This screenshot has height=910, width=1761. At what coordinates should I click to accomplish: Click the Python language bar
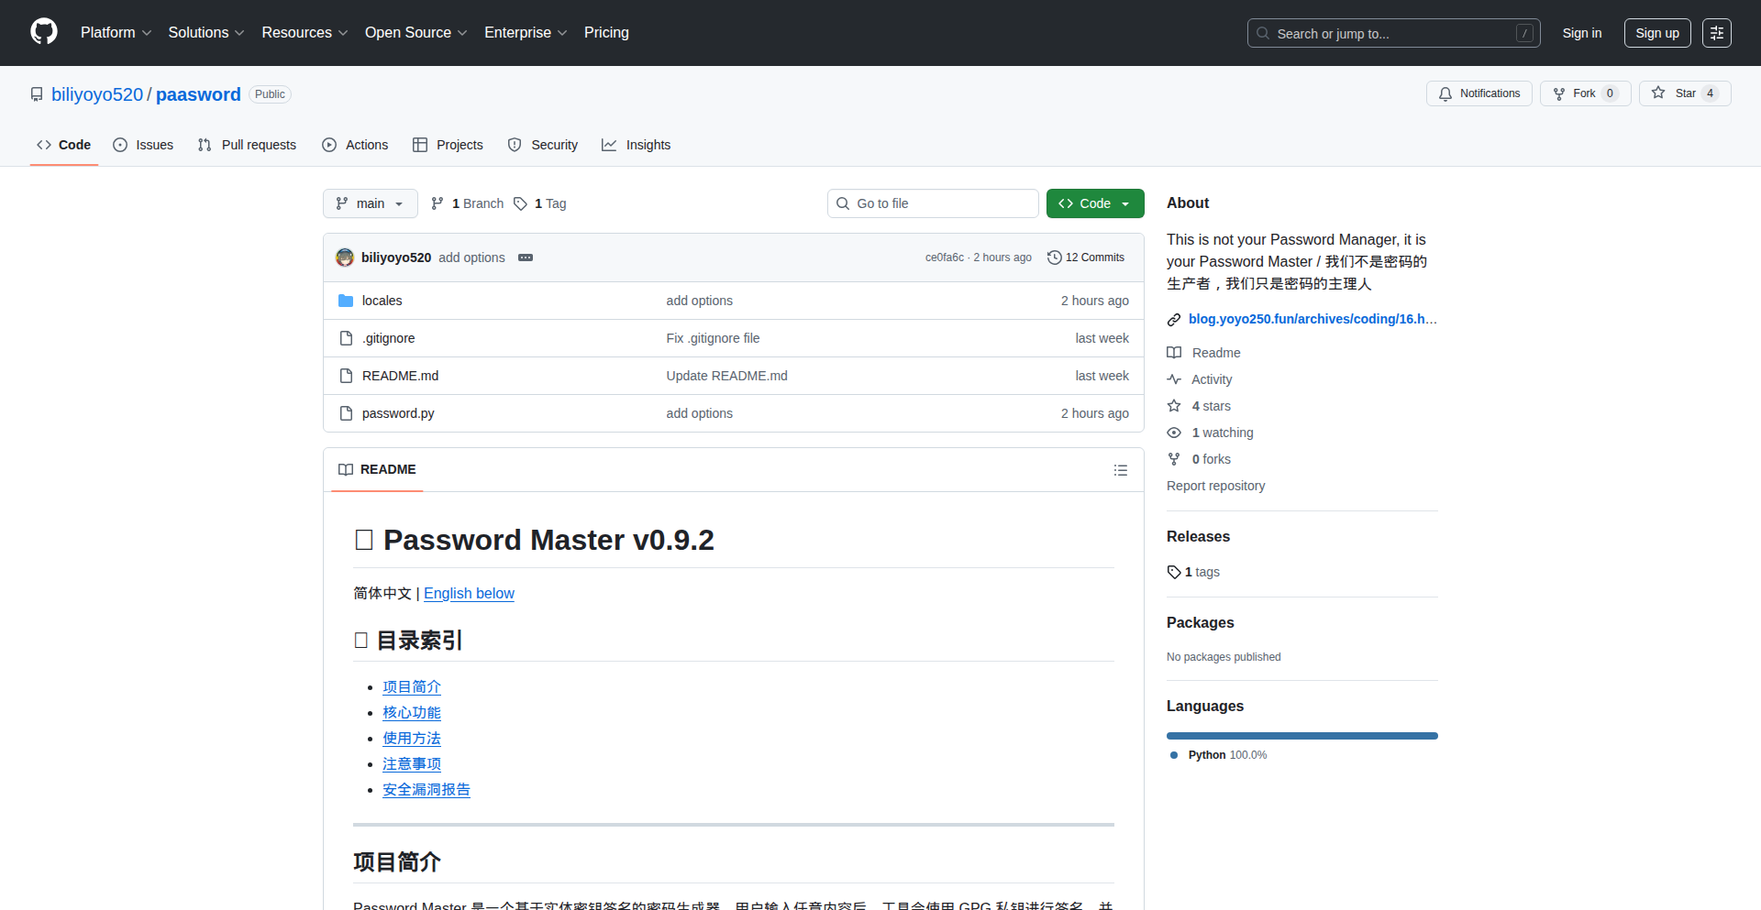click(1302, 736)
